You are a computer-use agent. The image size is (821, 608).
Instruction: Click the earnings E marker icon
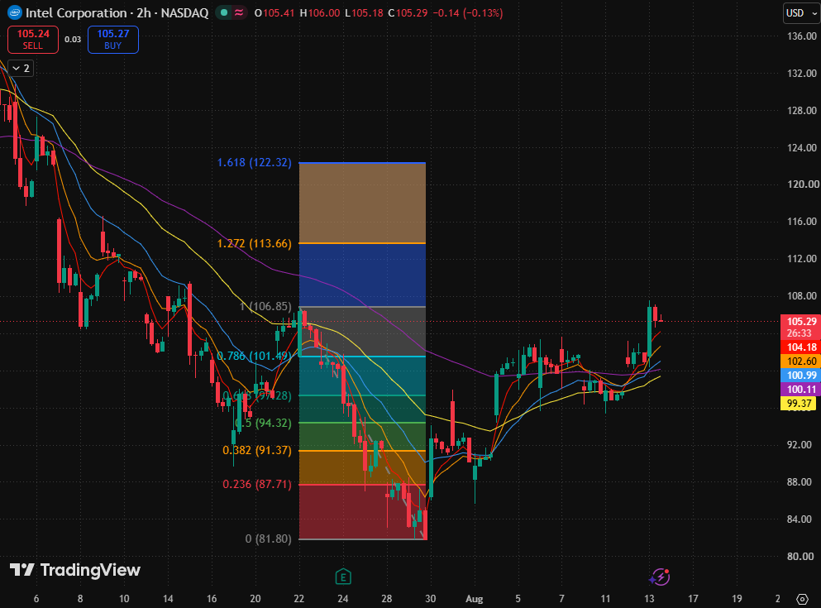pos(343,577)
